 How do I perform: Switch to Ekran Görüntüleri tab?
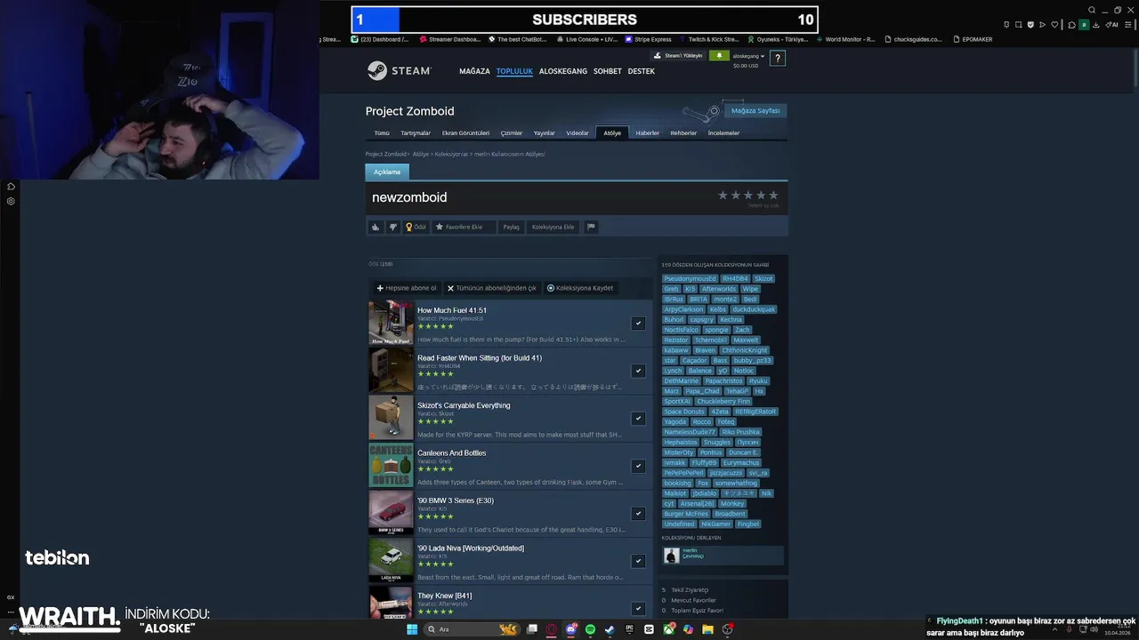465,133
